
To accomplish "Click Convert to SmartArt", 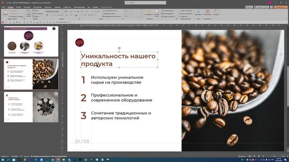I will pyautogui.click(x=112, y=16).
